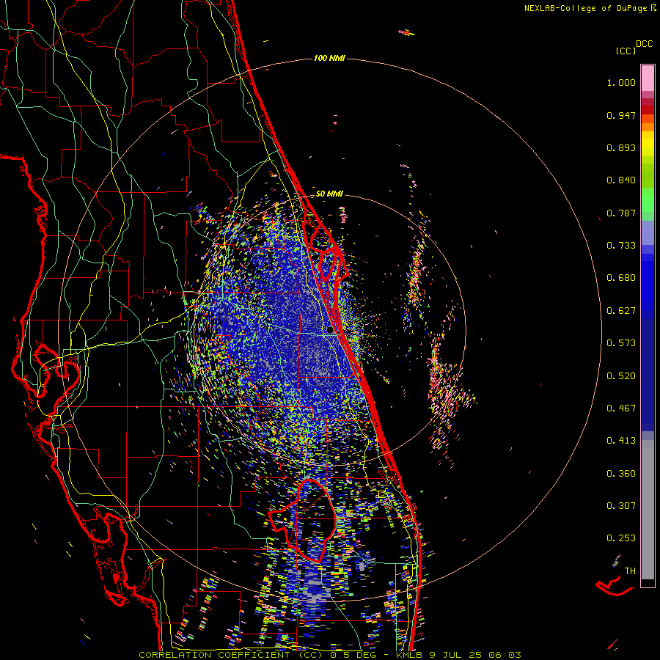The width and height of the screenshot is (660, 660).
Task: Click the 0.467 scale value
Action: (x=621, y=408)
